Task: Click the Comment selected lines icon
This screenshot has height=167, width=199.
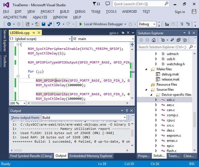Action: click(182, 24)
